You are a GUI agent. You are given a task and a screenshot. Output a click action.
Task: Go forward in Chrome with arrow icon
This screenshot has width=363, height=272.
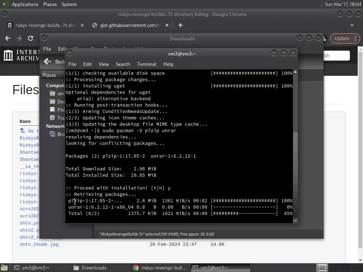19,38
